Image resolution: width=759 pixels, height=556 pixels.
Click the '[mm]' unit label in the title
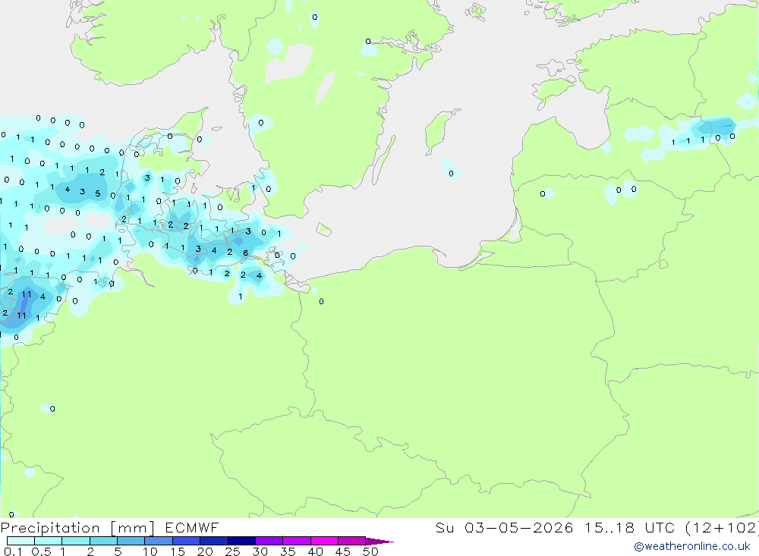pos(133,527)
